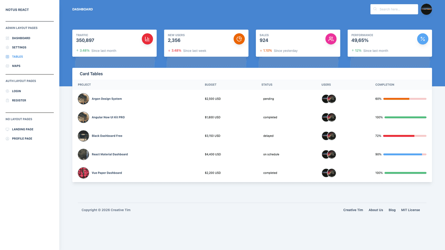Image resolution: width=445 pixels, height=250 pixels.
Task: Click the Maps icon in the sidebar
Action: click(x=7, y=66)
